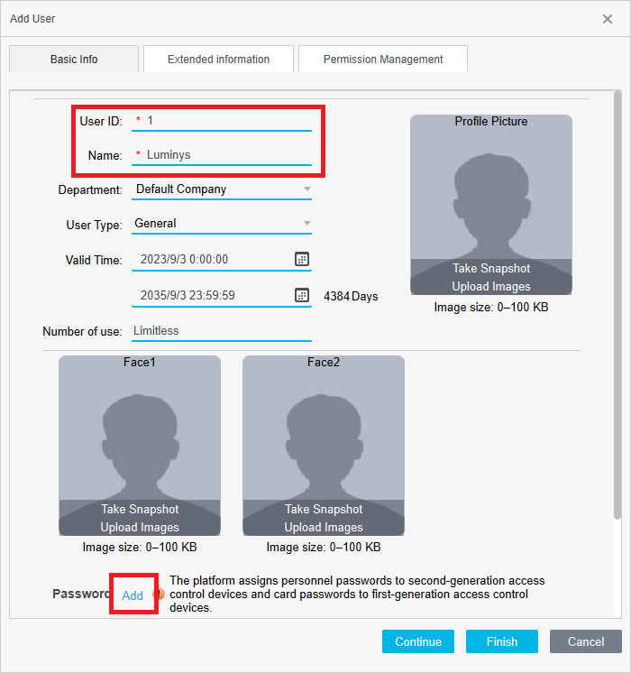Viewport: 631px width, 673px height.
Task: Take Snapshot for Profile Picture
Action: point(491,269)
